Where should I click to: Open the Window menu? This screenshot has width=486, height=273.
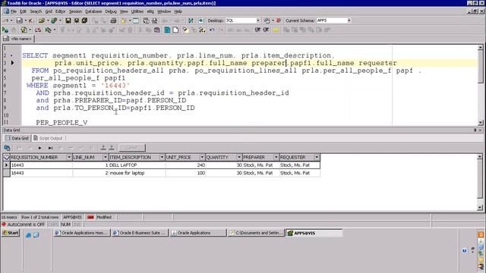pos(164,11)
